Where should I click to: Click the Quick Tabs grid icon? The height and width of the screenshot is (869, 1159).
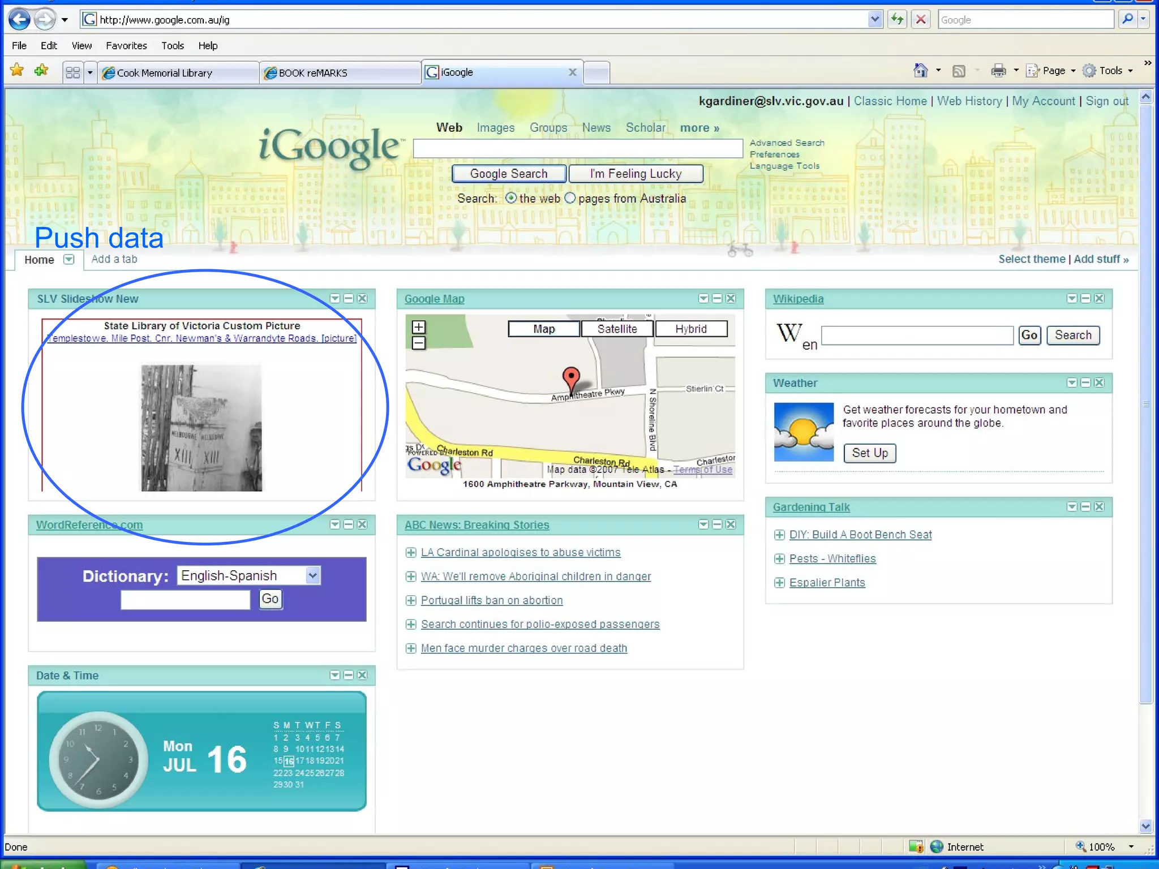(x=72, y=72)
